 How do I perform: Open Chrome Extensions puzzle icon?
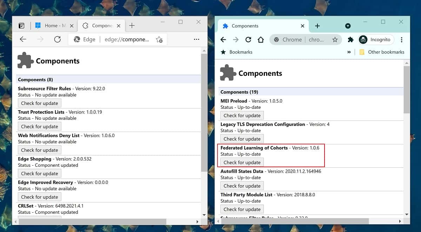[350, 40]
